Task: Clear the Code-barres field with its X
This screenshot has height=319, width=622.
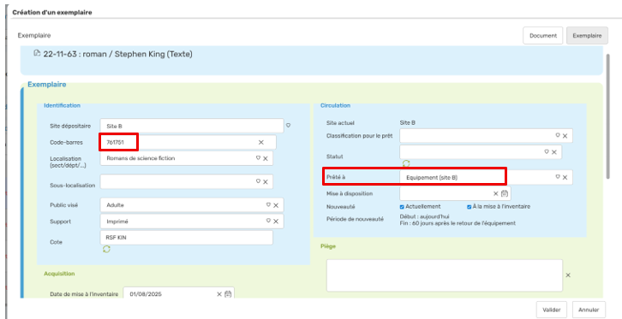Action: coord(261,143)
